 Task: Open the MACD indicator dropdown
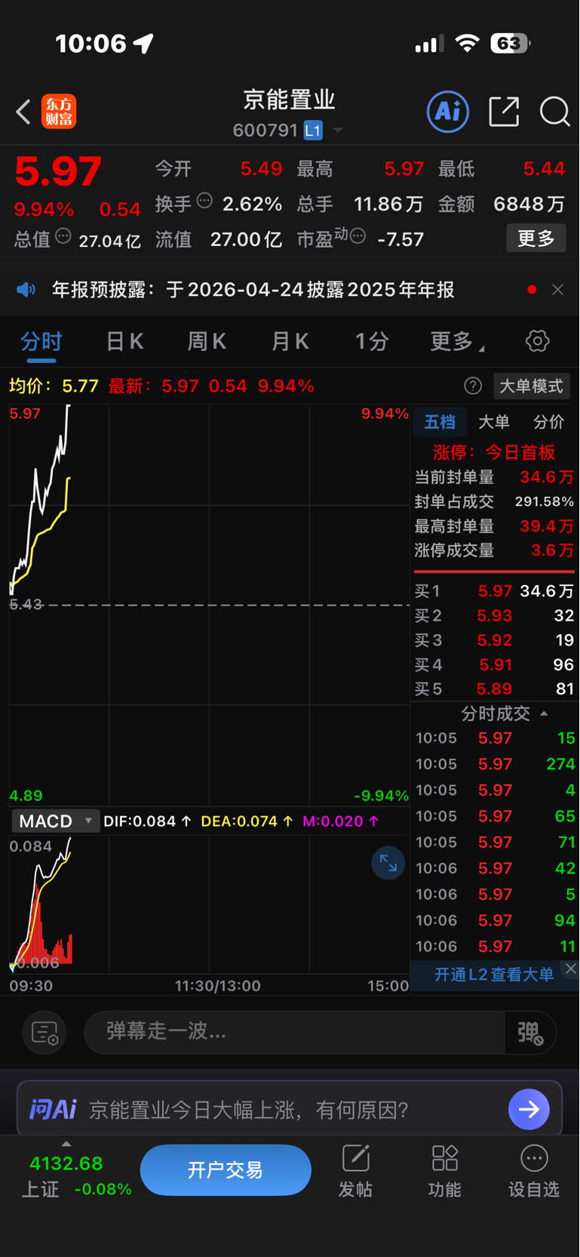click(55, 821)
